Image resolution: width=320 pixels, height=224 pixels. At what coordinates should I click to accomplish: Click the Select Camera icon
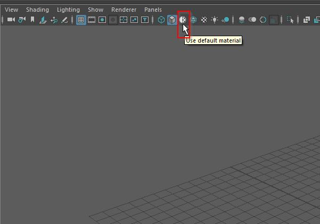tap(11, 20)
